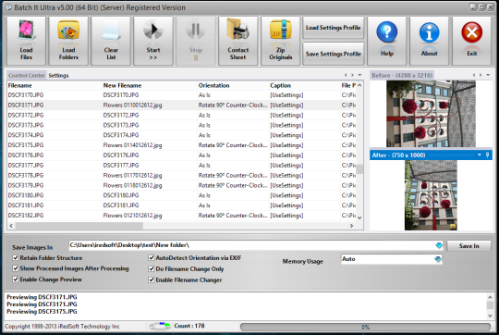The image size is (499, 335).
Task: Click the Save In button
Action: (x=469, y=246)
